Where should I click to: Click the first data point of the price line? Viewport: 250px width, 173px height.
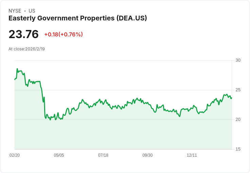(x=15, y=79)
